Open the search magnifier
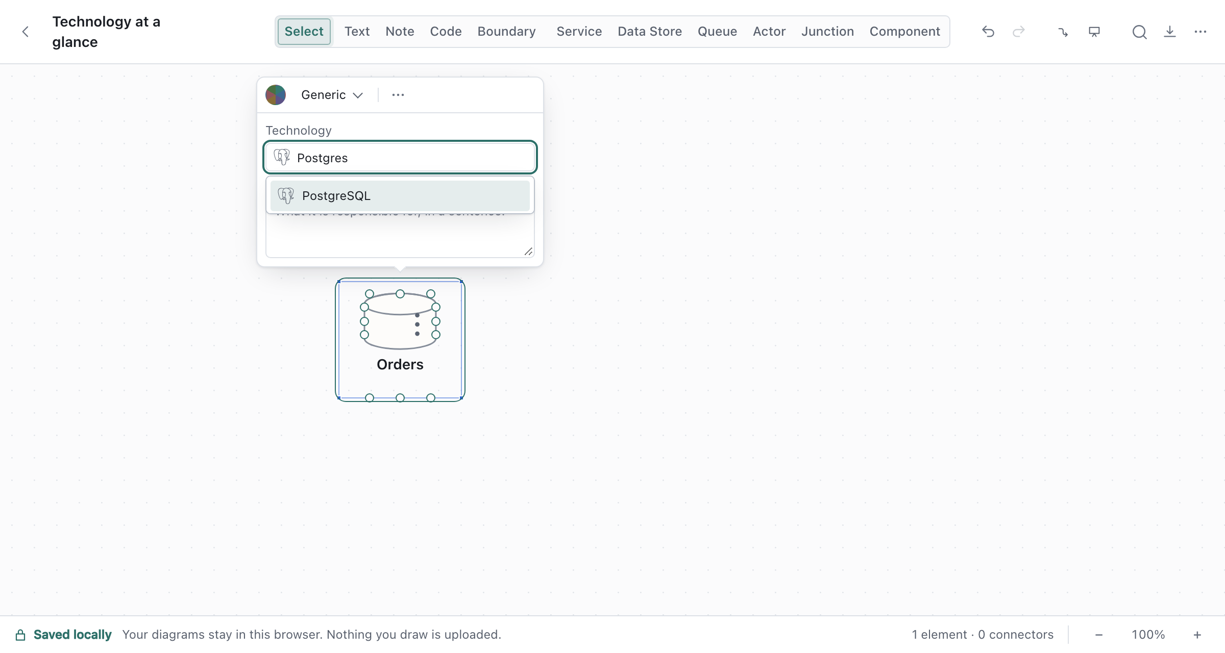The image size is (1225, 653). (x=1139, y=32)
